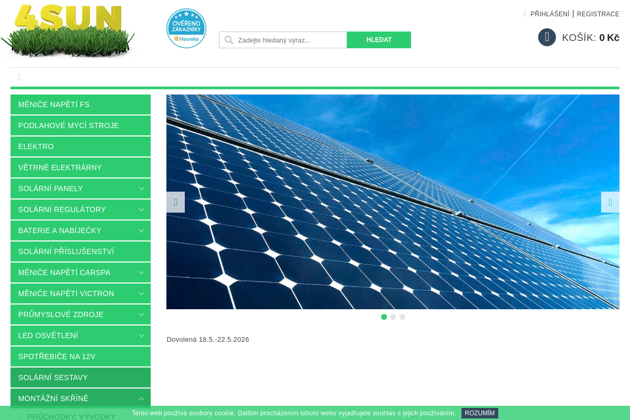Click the user icon beside Přihlášení
This screenshot has width=630, height=420.
[x=525, y=14]
